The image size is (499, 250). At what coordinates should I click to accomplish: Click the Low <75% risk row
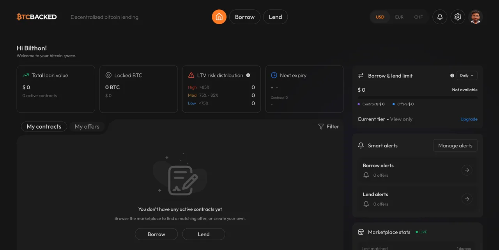221,103
